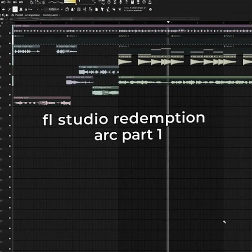Open the mommy-asmr arrangement breadcrumb

[x=50, y=15]
